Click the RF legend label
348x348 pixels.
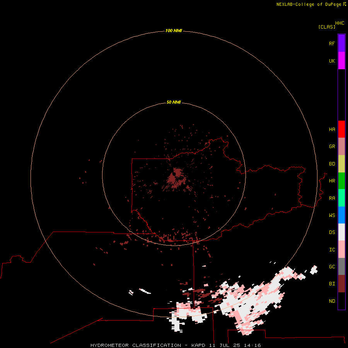click(332, 43)
